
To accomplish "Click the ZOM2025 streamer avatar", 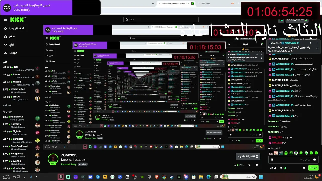I will pos(53,159).
